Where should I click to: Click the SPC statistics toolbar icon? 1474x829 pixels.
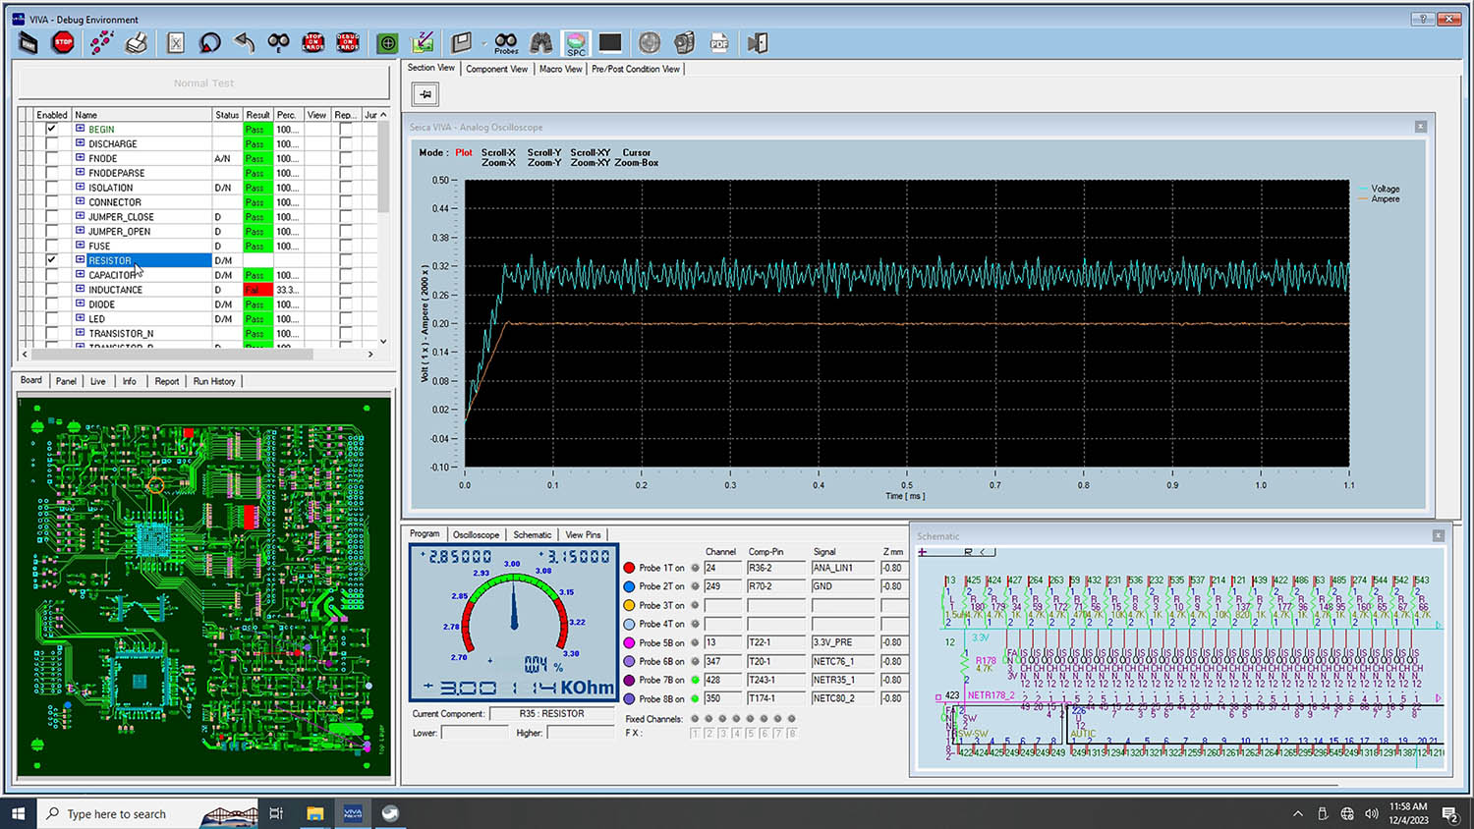(x=576, y=43)
